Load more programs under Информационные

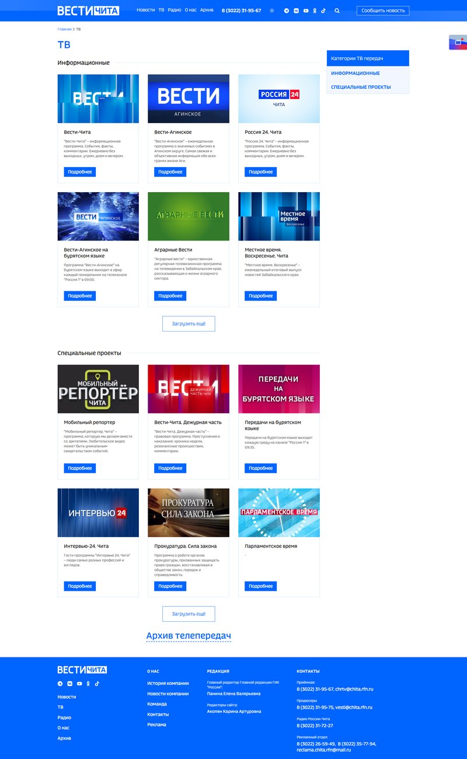[189, 323]
